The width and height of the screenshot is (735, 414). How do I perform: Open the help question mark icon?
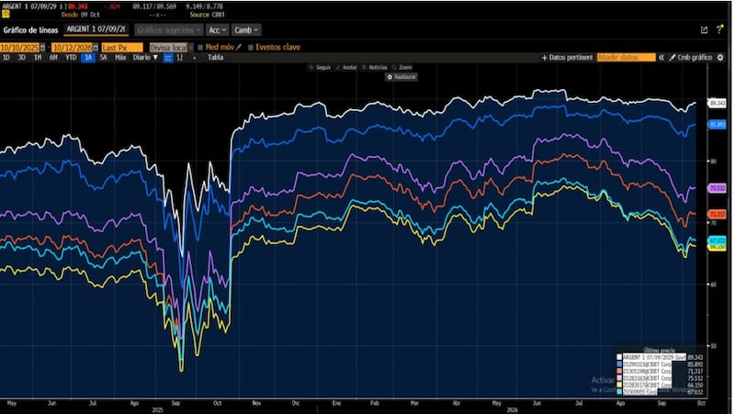[719, 29]
